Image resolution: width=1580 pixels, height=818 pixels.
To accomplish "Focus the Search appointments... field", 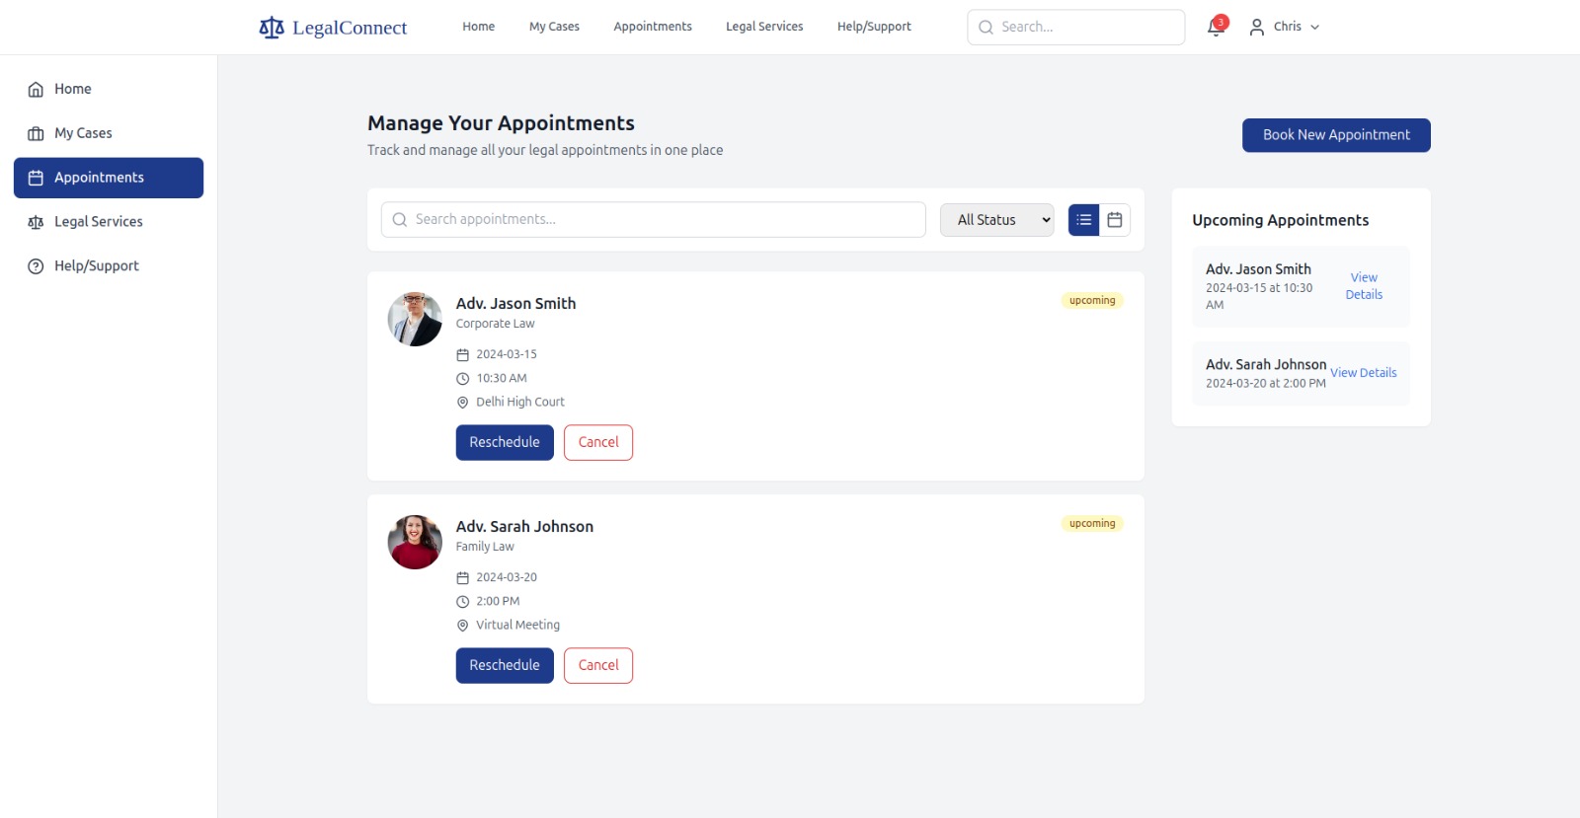I will click(x=654, y=220).
